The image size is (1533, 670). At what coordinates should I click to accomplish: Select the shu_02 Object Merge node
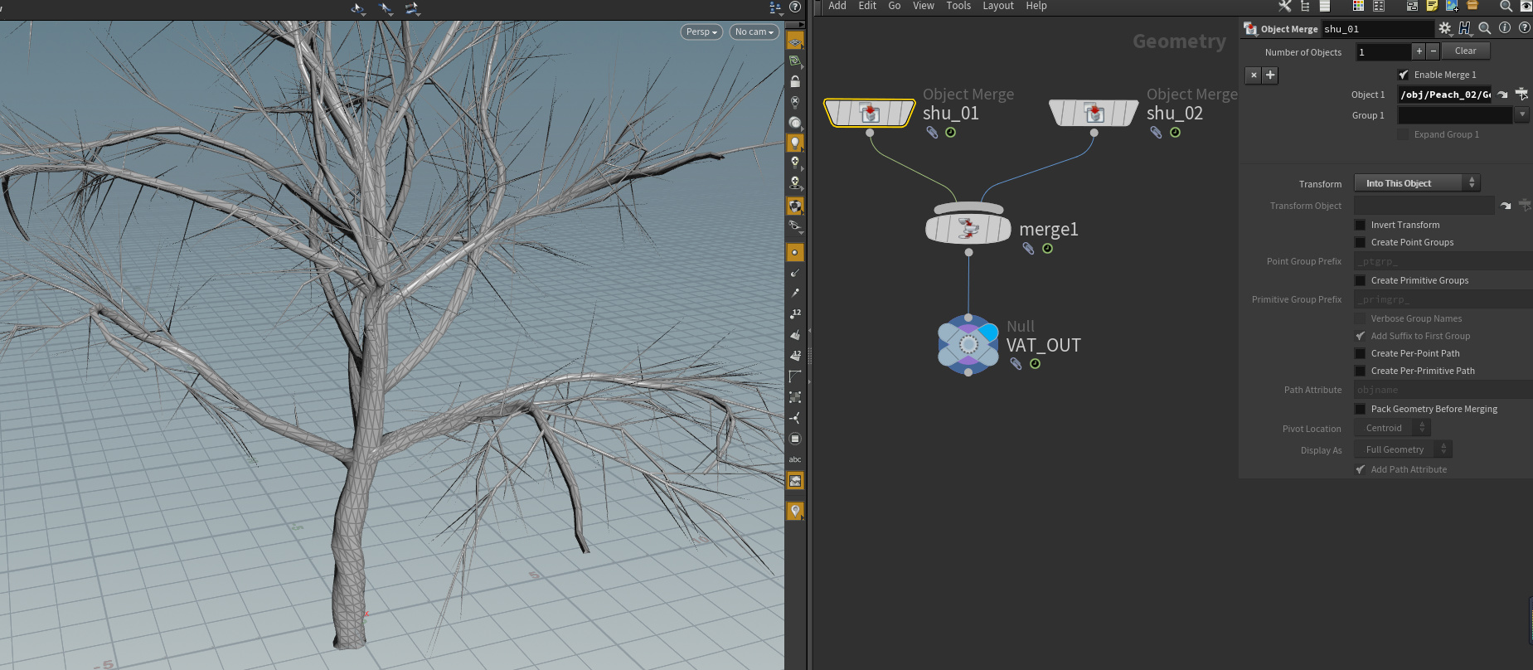[1094, 112]
